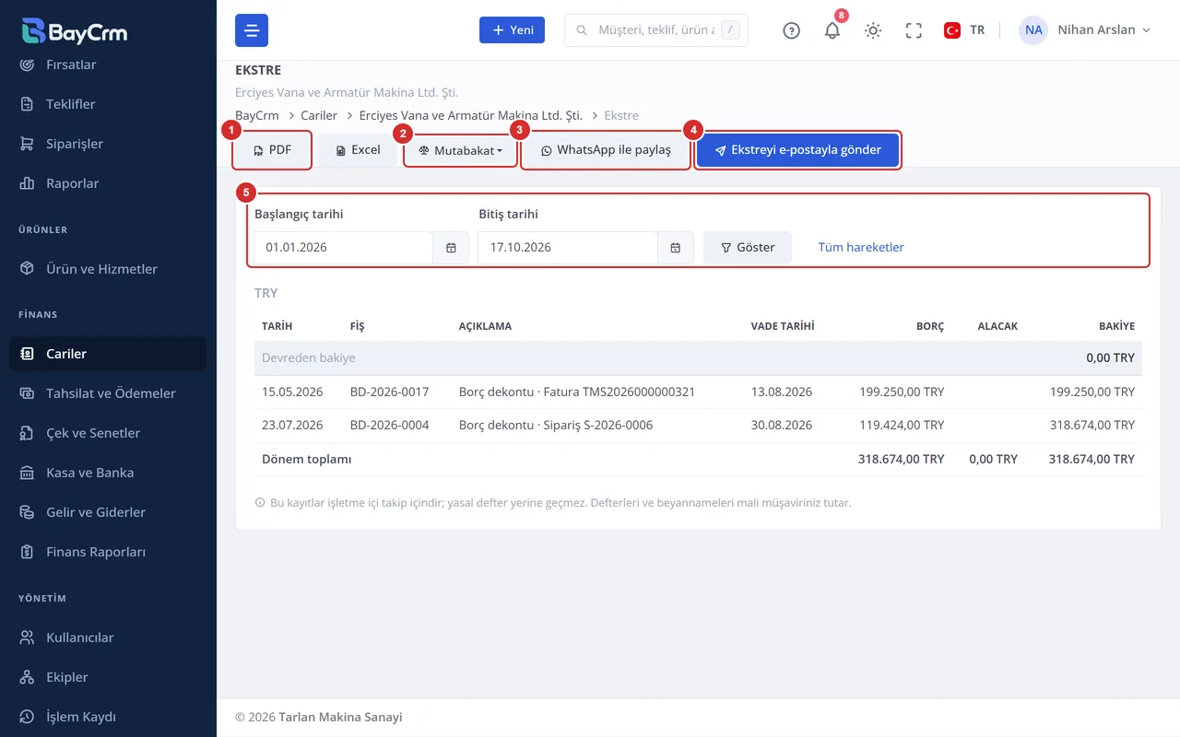Click the Bitiş tarihi date field
The image size is (1180, 737).
[x=568, y=248]
